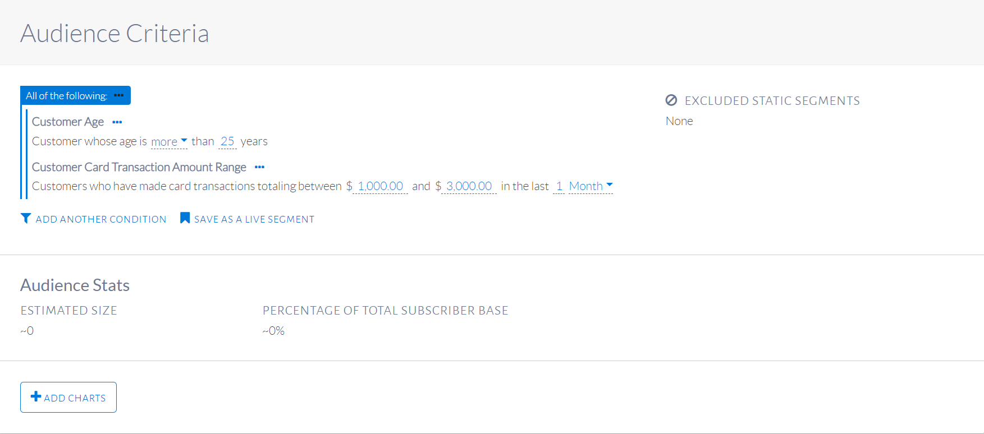Click the Excluded Static Segments heading
Image resolution: width=984 pixels, height=434 pixels.
point(772,101)
